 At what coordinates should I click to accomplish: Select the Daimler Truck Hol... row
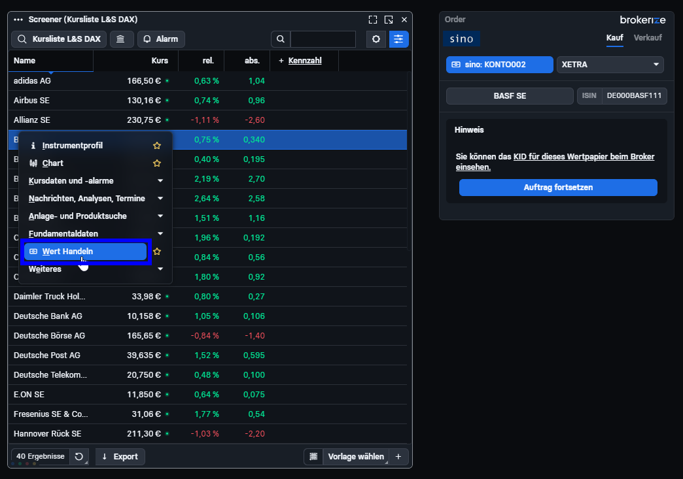point(207,297)
